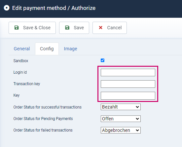Select the Config tab
The height and width of the screenshot is (147, 182).
pos(47,49)
